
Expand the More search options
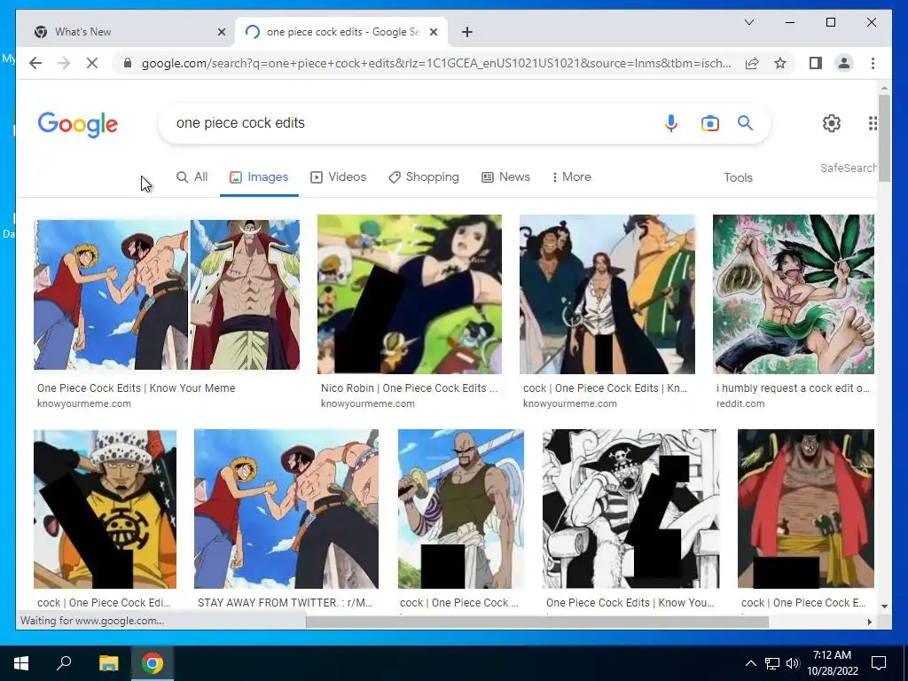pyautogui.click(x=571, y=177)
